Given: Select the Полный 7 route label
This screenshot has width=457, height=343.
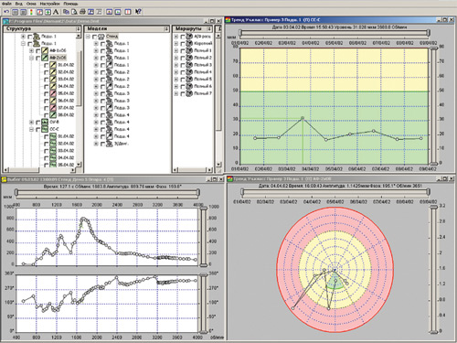Looking at the screenshot, I should coord(203,93).
